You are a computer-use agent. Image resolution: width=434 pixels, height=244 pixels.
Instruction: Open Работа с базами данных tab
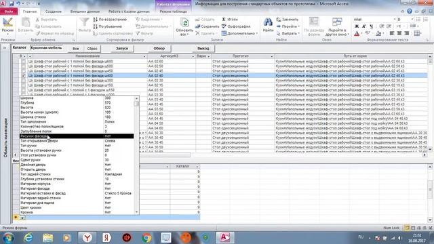(129, 12)
